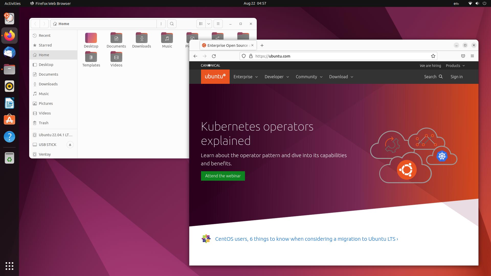Open the Products menu on Canonical site
Screen dimensions: 491x276
(x=455, y=65)
